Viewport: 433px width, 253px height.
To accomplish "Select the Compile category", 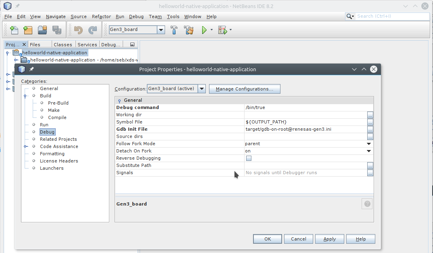I will coord(57,117).
